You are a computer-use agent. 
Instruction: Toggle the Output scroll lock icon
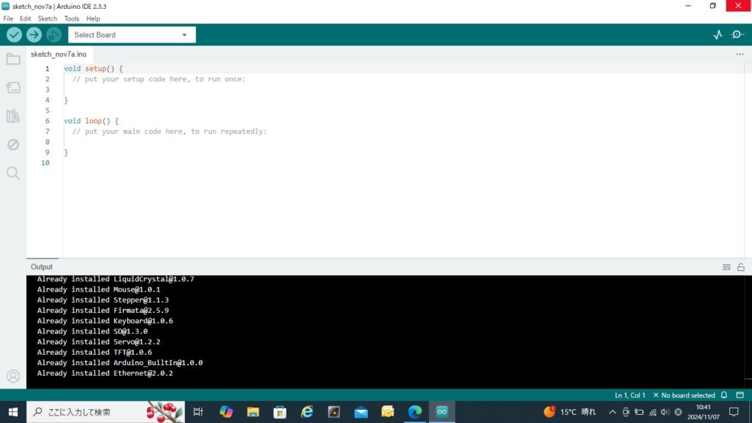(741, 267)
